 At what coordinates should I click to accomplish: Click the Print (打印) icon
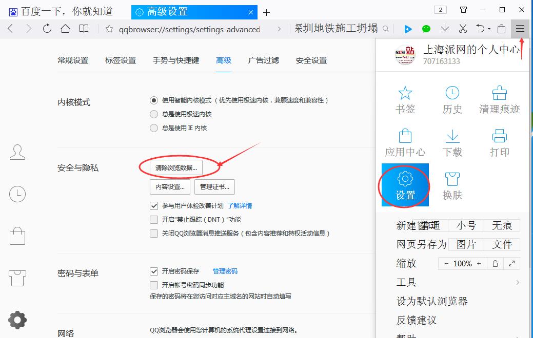pos(499,143)
